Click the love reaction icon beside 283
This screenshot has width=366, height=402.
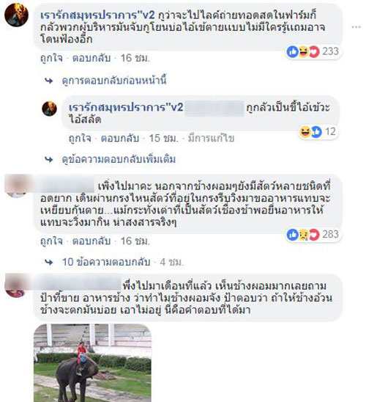pos(314,235)
